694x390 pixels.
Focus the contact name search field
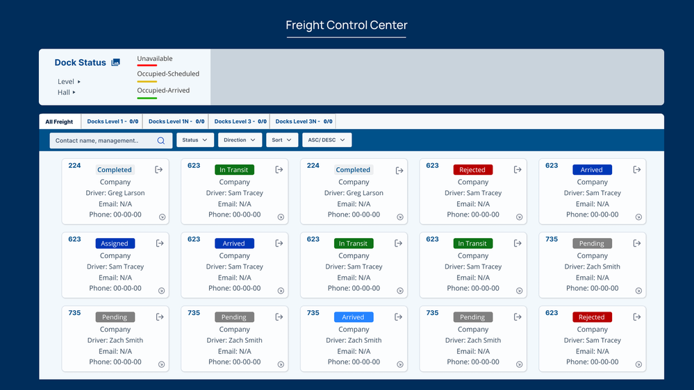click(104, 140)
